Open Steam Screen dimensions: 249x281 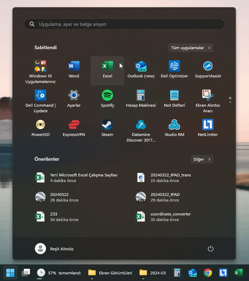click(107, 130)
